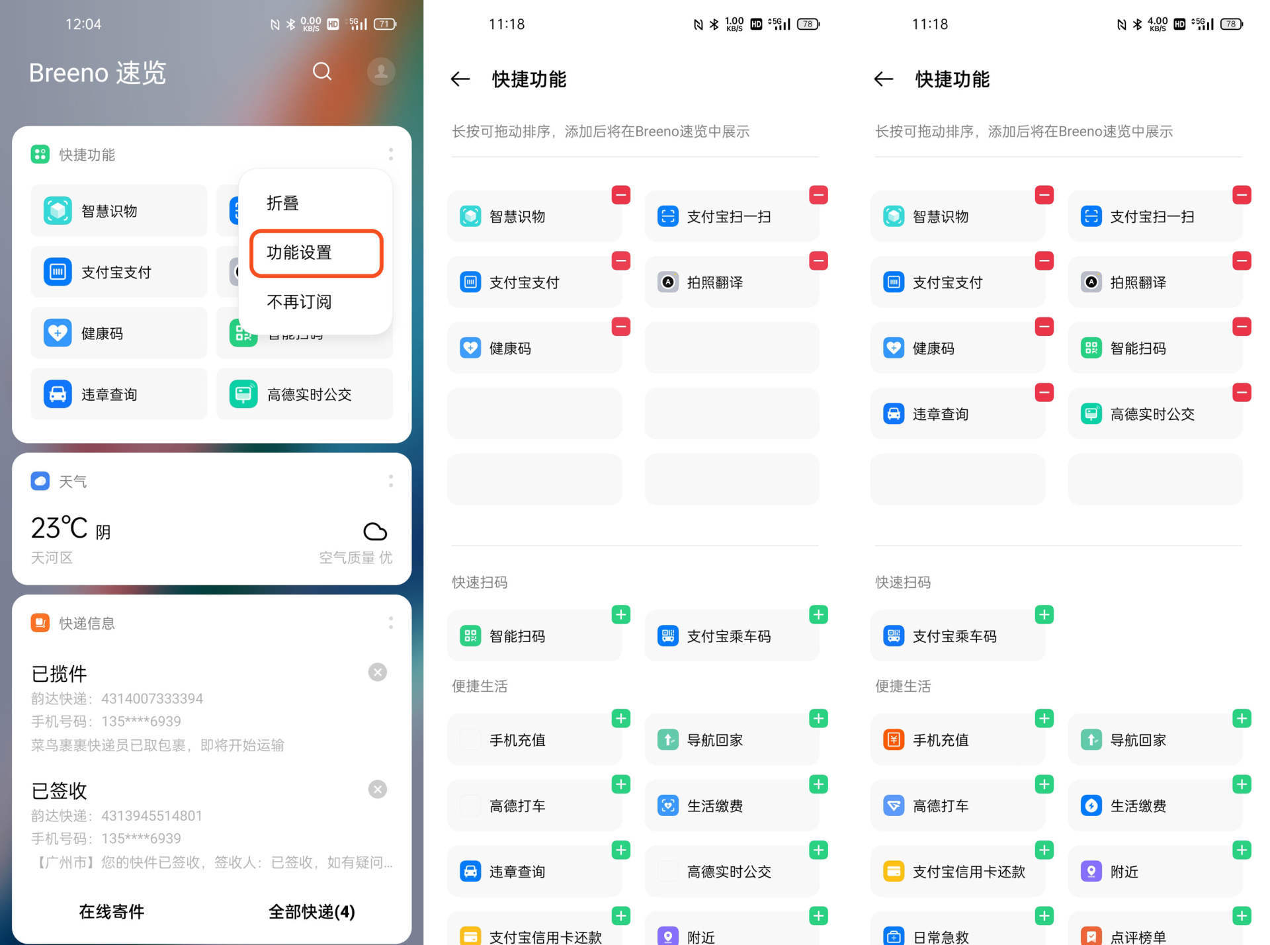Viewport: 1270px width, 945px height.
Task: Add 支付宝乘车码 in middle screen
Action: 818,614
